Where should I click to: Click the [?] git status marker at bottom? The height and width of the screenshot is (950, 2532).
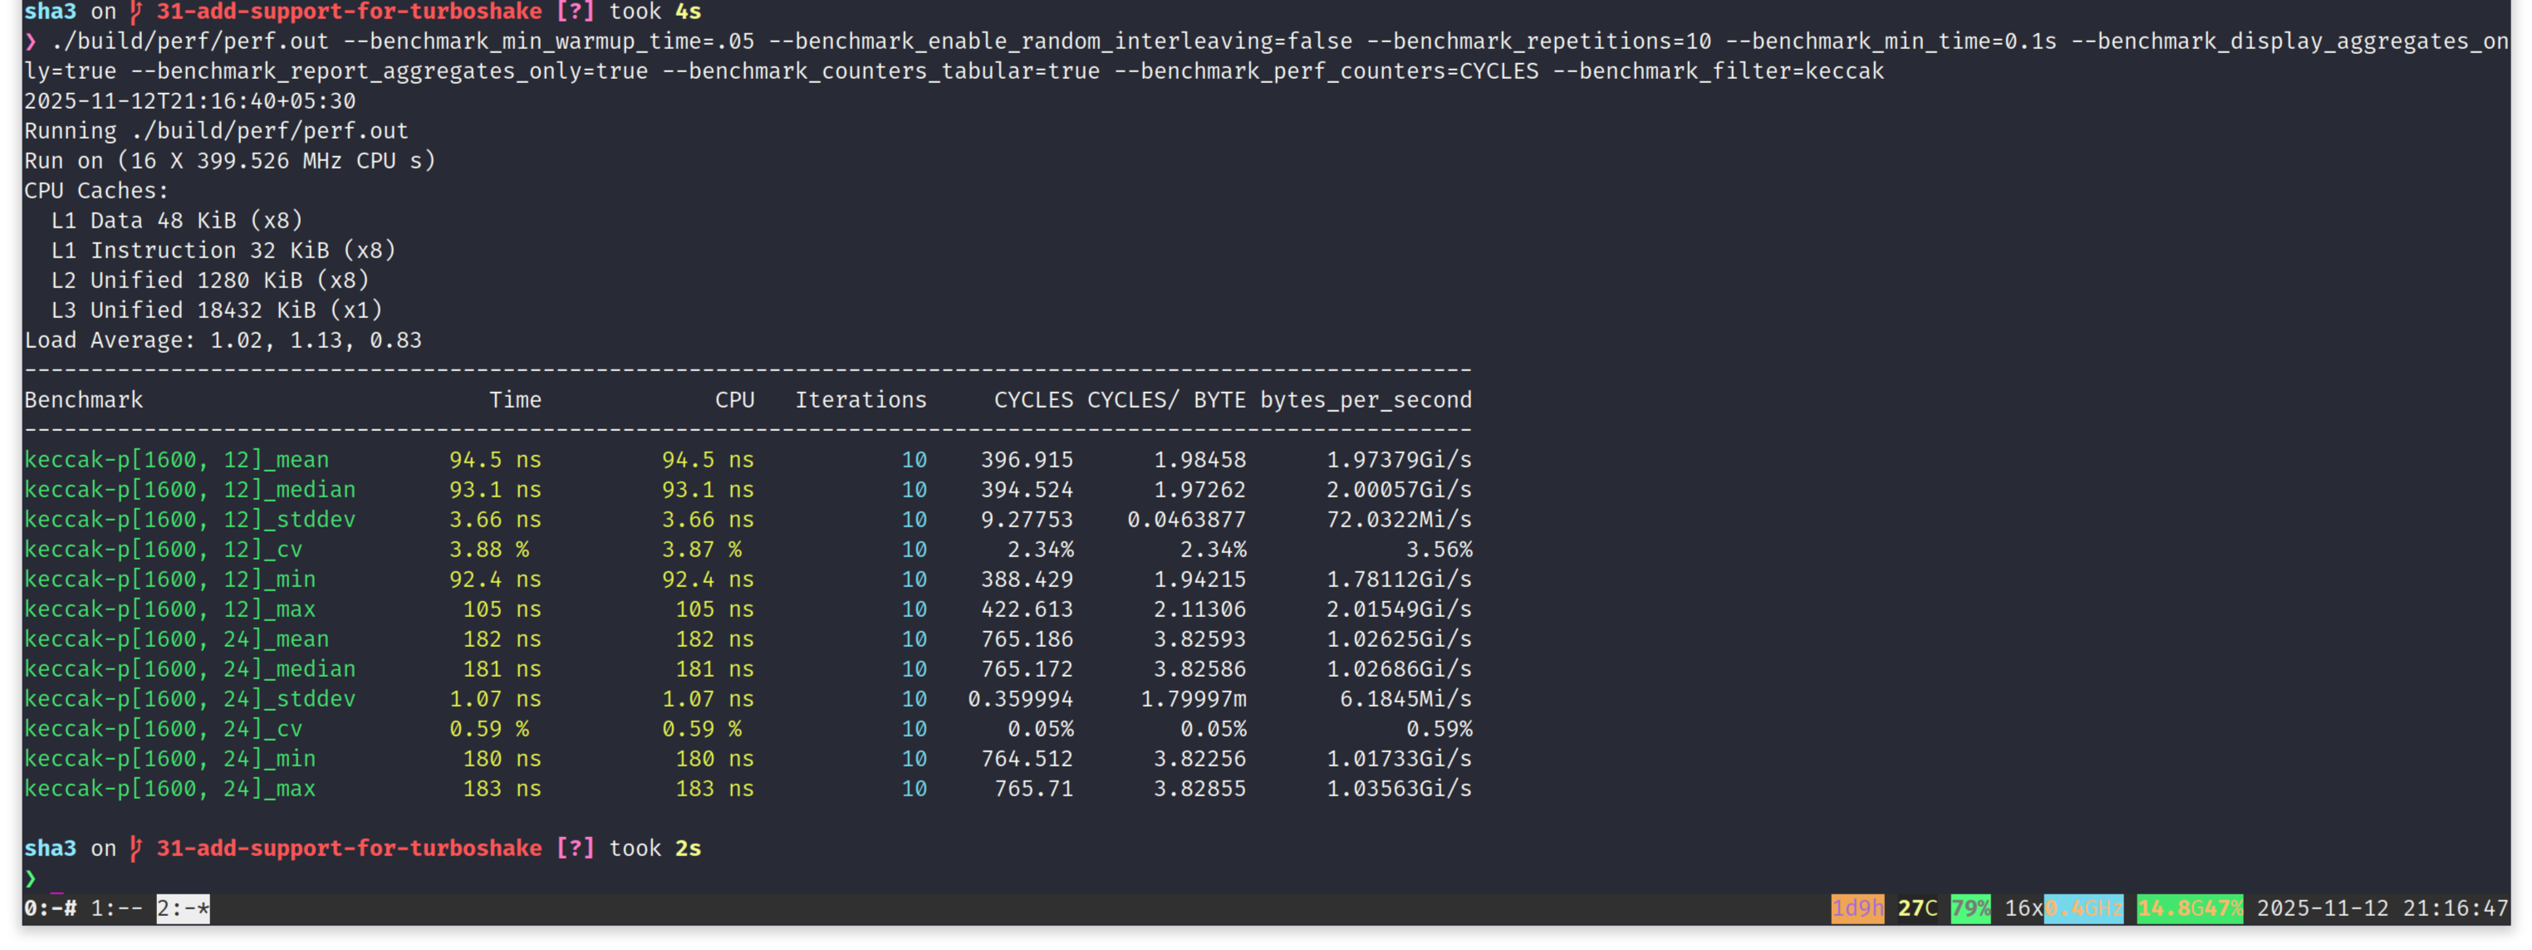pyautogui.click(x=575, y=848)
